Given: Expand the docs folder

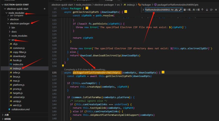Looking at the screenshot, I should [10, 32].
